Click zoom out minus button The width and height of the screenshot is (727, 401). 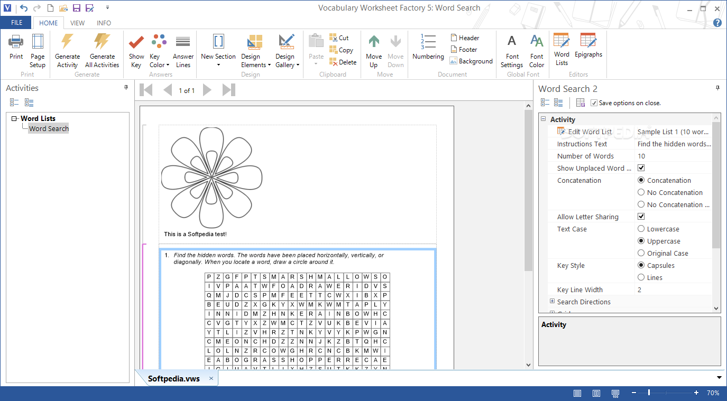tap(633, 393)
